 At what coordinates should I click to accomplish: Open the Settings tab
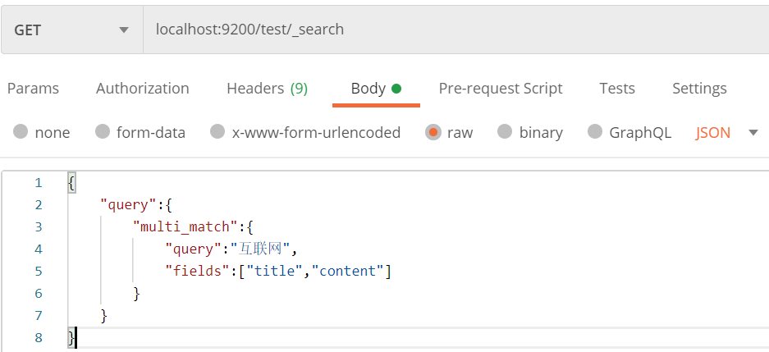(x=699, y=89)
